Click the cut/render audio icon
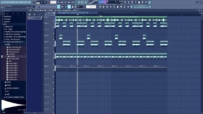The image size is (203, 114). tap(128, 2)
